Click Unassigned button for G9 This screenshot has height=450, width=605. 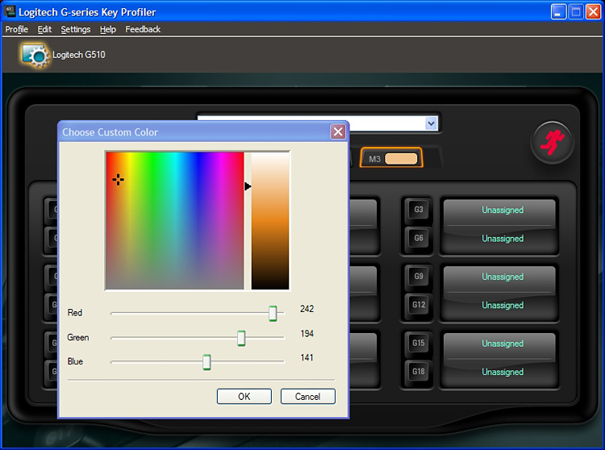503,277
